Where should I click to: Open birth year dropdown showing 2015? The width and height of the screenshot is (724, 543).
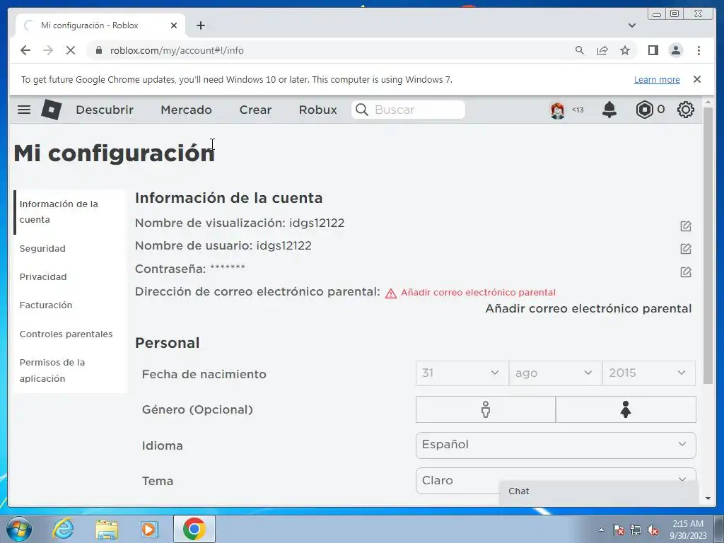tap(649, 373)
